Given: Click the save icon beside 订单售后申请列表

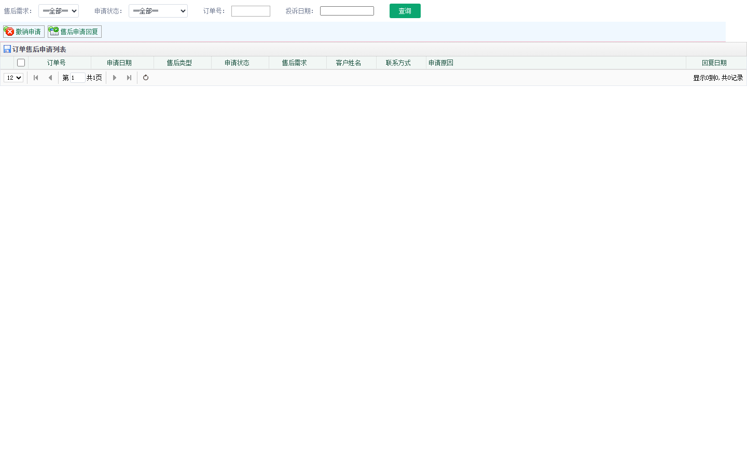Looking at the screenshot, I should 7,49.
